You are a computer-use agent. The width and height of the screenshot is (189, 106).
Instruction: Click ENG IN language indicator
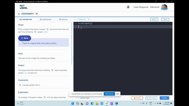point(151,103)
